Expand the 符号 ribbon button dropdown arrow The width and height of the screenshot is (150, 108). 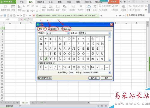pos(91,10)
